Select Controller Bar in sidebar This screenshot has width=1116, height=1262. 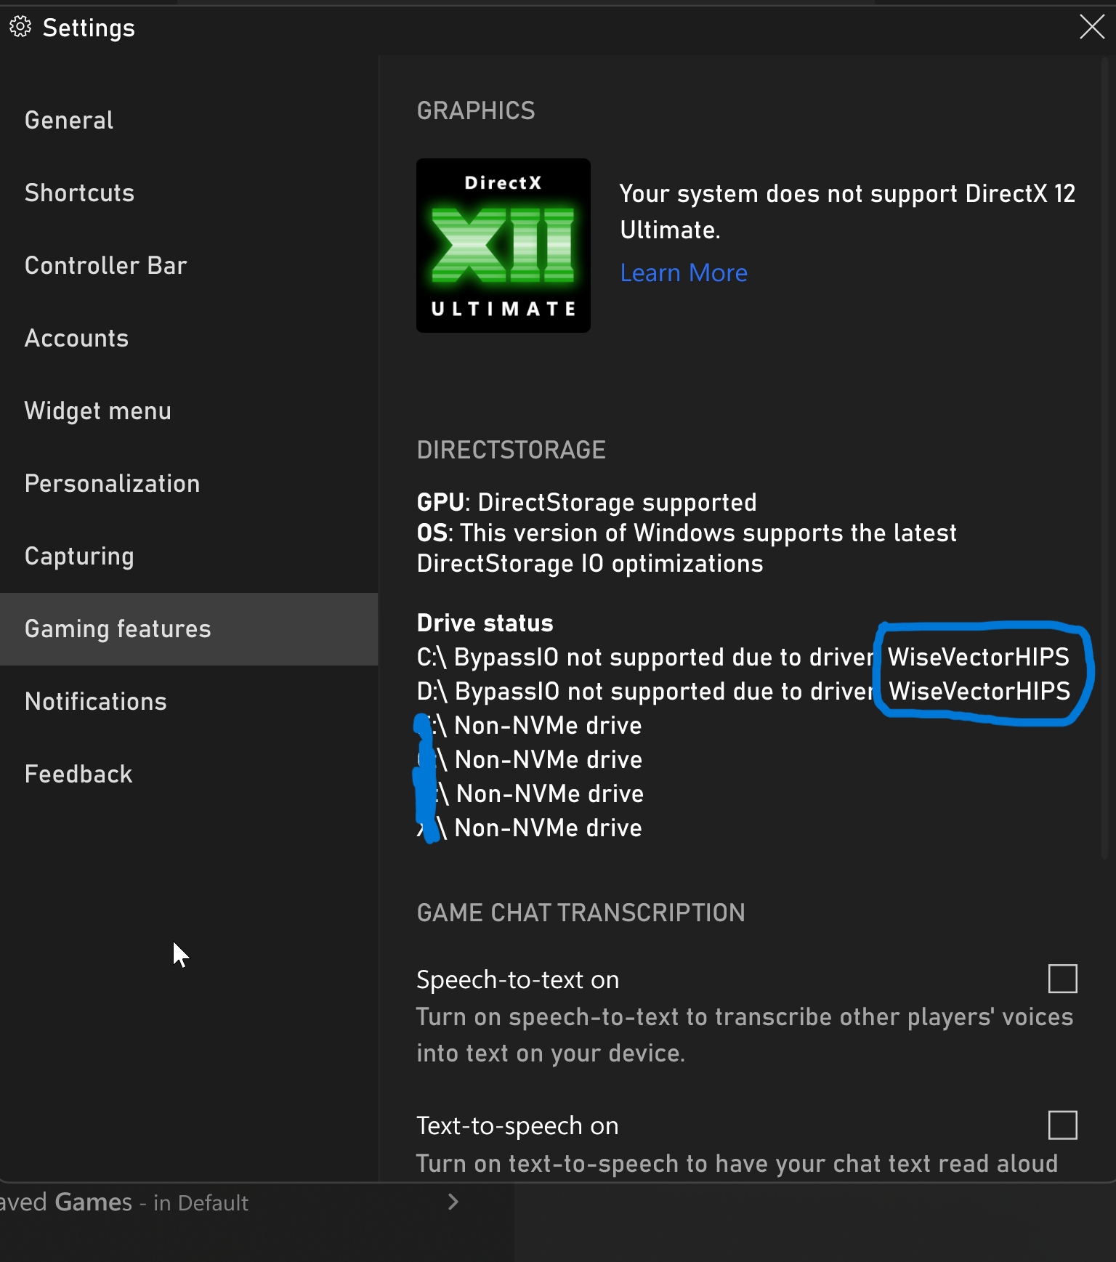coord(106,266)
